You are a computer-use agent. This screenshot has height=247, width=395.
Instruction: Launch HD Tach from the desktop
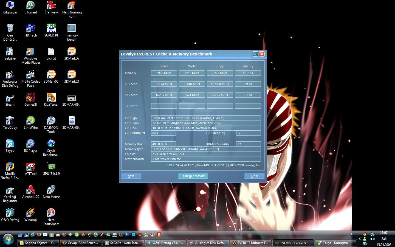click(x=30, y=30)
